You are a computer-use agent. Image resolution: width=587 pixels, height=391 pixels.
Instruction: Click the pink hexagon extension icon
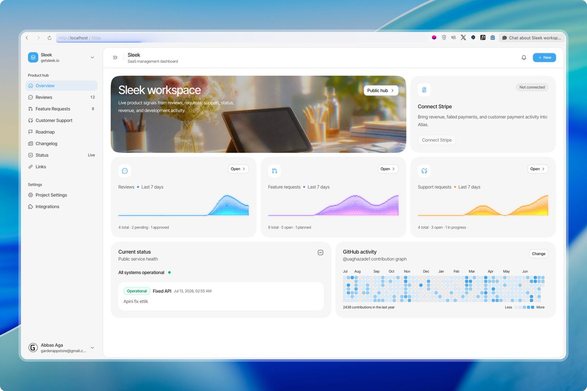point(434,38)
